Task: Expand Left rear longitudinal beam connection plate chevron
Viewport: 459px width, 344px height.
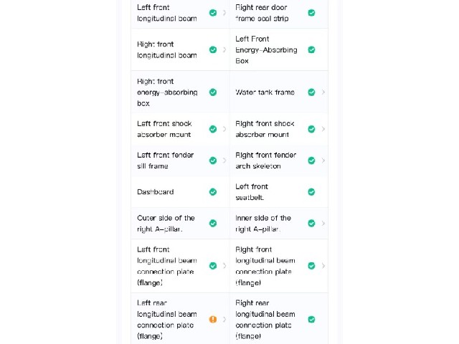Action: click(x=224, y=319)
